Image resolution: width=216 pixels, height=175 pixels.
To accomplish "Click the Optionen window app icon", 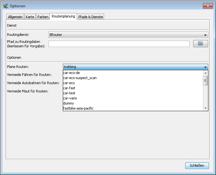I will tap(5, 6).
